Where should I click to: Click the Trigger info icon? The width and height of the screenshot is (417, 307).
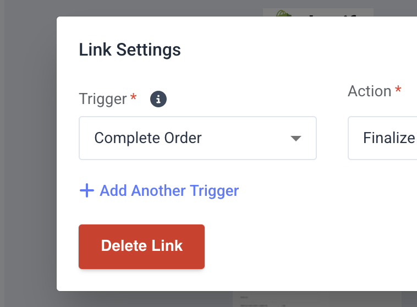158,99
